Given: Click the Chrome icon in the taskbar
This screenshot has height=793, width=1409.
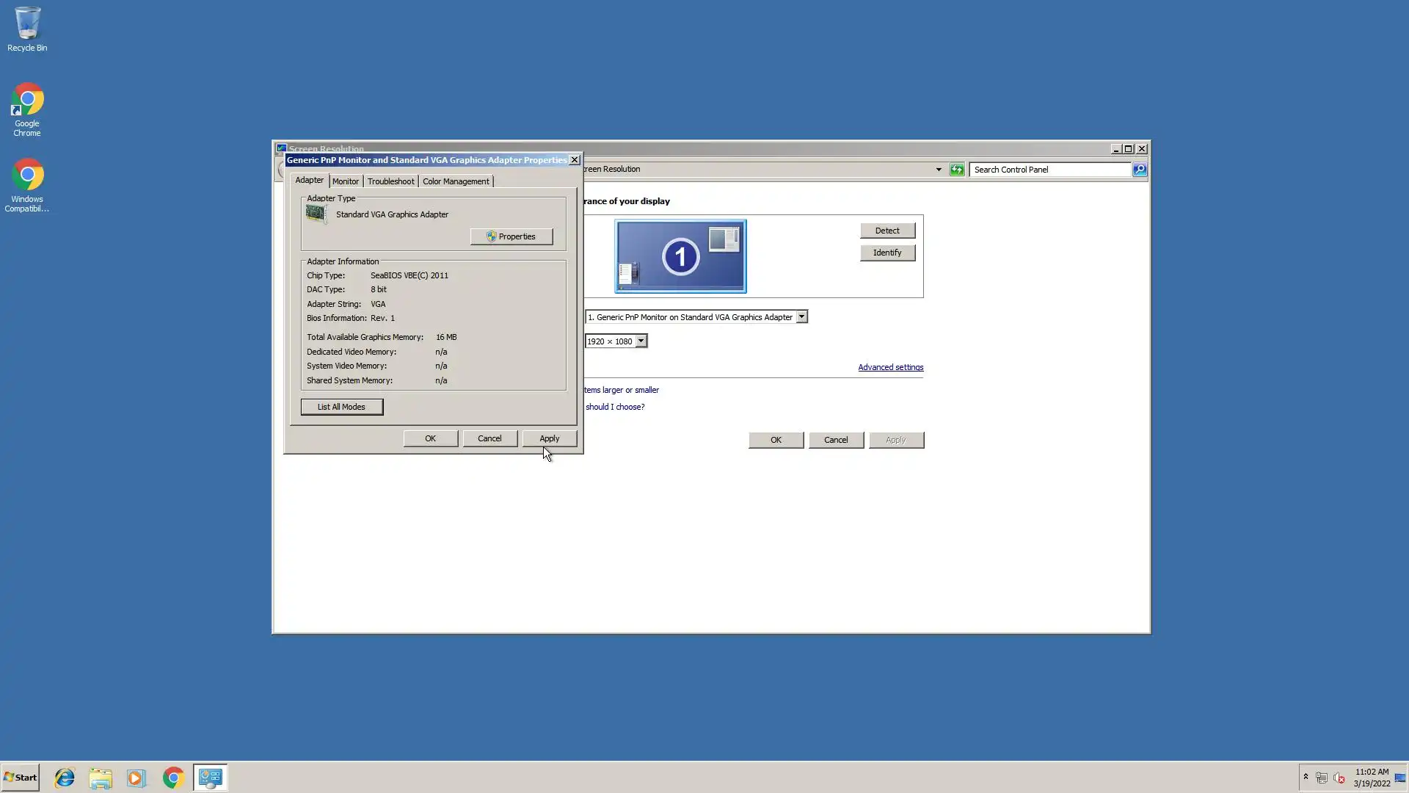Looking at the screenshot, I should point(173,778).
